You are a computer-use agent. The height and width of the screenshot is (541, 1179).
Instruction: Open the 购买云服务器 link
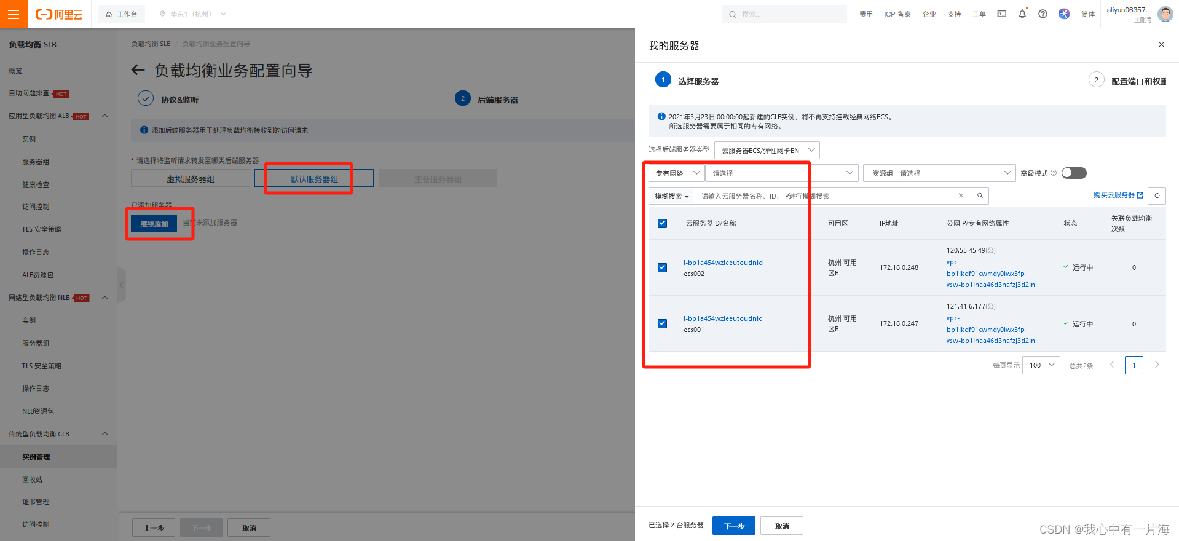coord(1118,195)
